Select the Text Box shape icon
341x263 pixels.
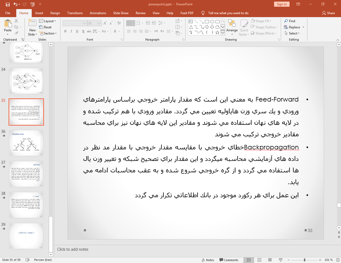191,22
